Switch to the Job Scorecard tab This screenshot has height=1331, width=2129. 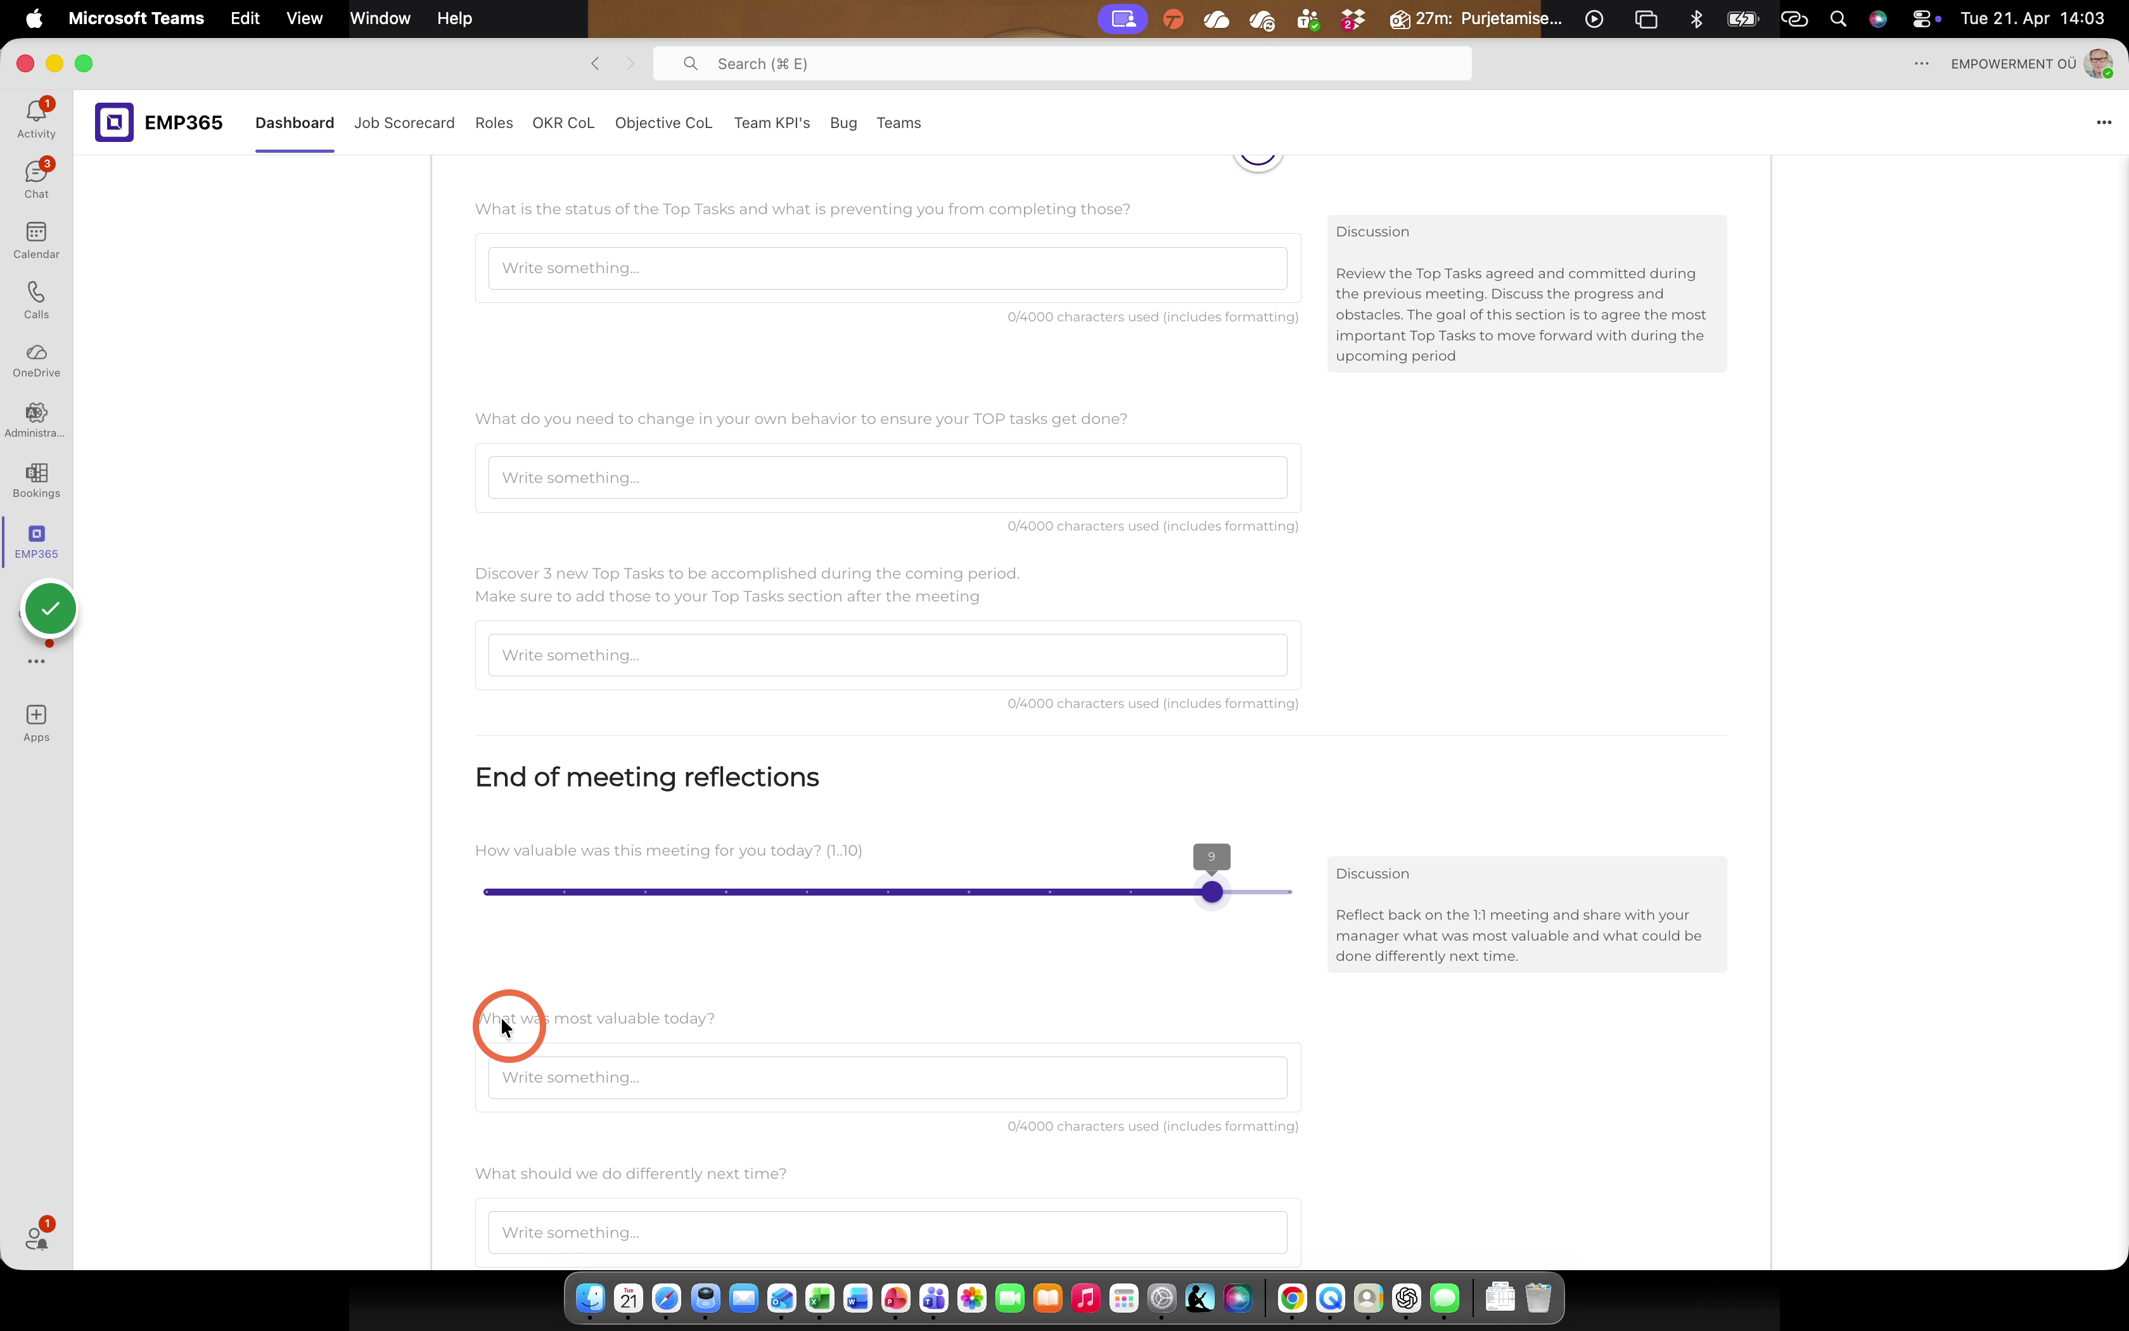click(x=404, y=123)
